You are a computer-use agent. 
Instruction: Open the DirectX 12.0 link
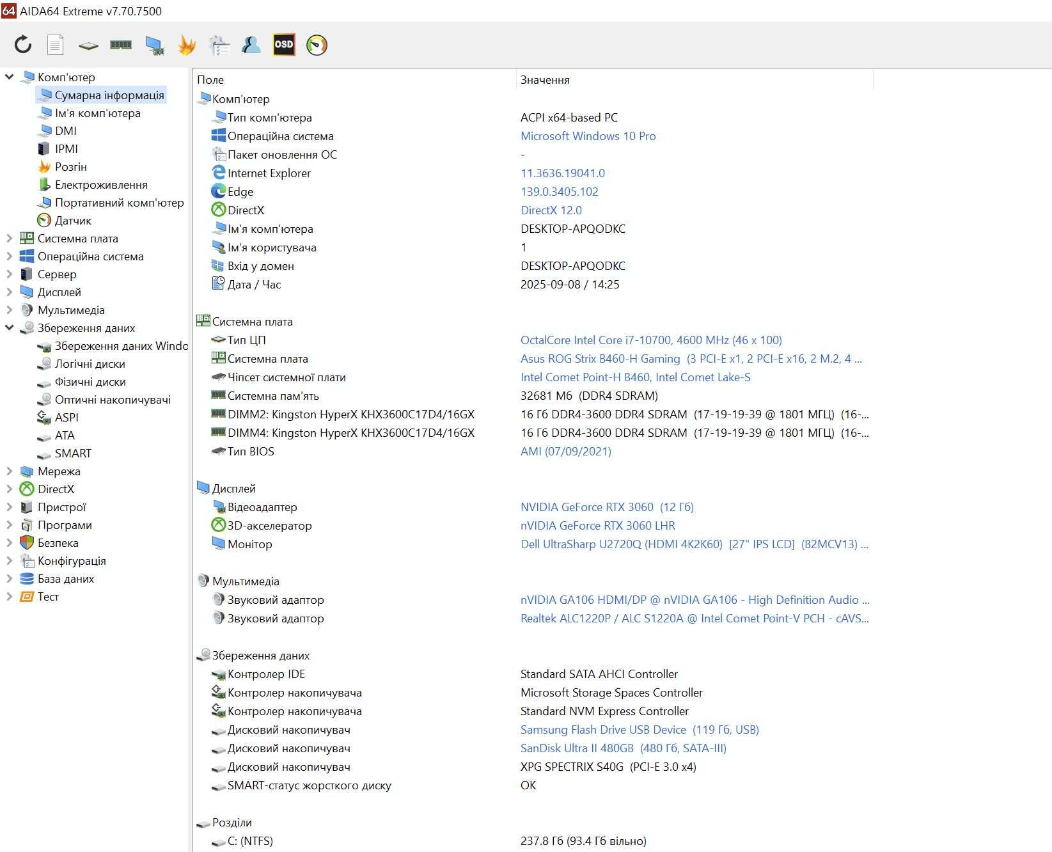pos(551,210)
